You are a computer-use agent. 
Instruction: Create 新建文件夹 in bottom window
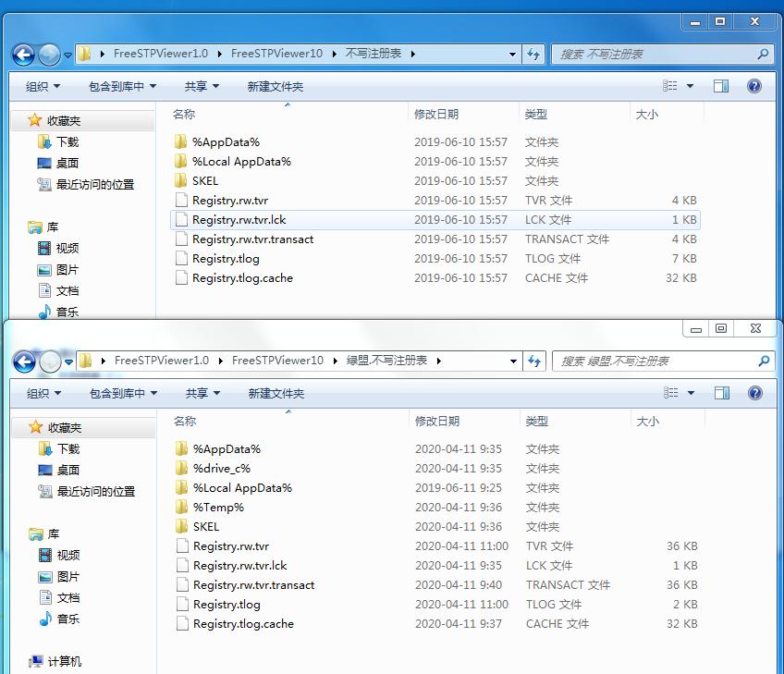point(276,394)
